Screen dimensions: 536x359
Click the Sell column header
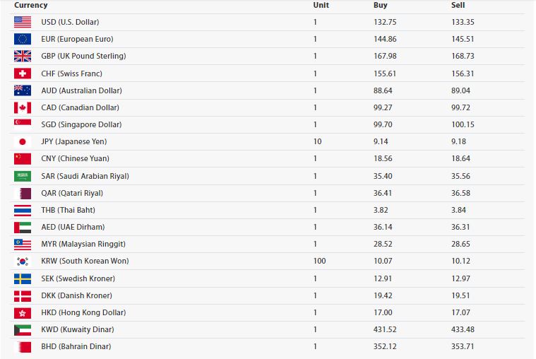[458, 5]
